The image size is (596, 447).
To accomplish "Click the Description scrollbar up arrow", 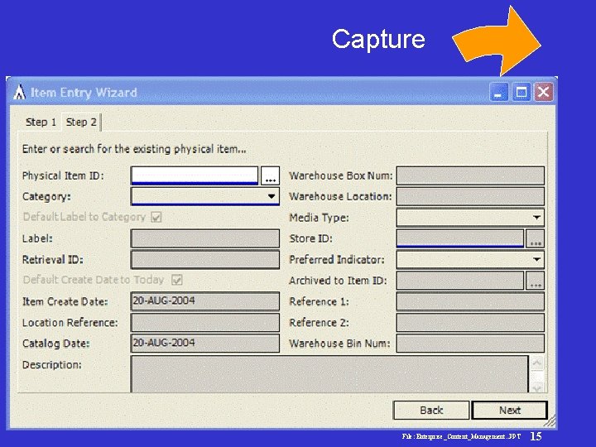I will (x=536, y=363).
